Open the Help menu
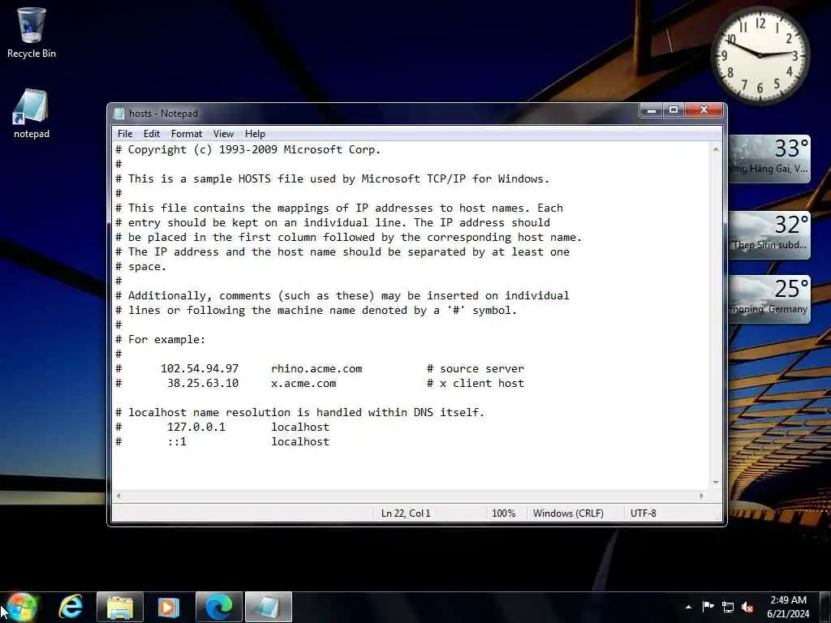Image resolution: width=831 pixels, height=623 pixels. click(255, 134)
